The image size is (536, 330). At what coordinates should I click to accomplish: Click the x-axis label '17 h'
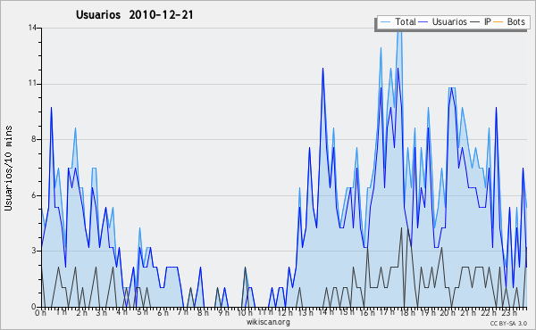[x=387, y=312]
